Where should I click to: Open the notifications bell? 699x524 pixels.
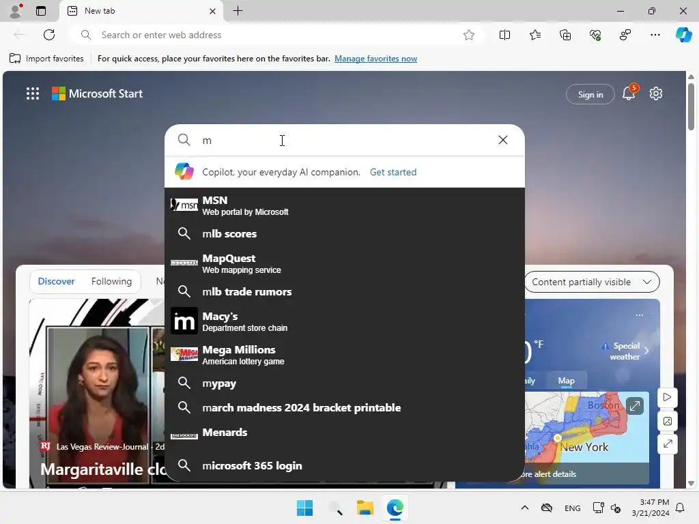coord(629,93)
